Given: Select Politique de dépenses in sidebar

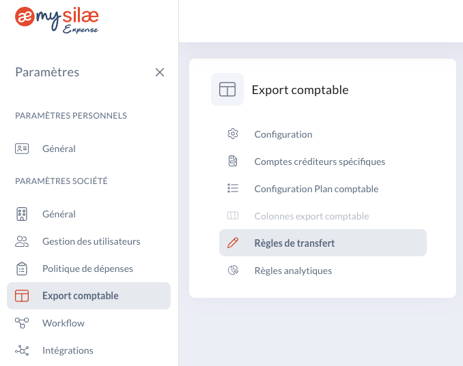Looking at the screenshot, I should click(x=89, y=269).
